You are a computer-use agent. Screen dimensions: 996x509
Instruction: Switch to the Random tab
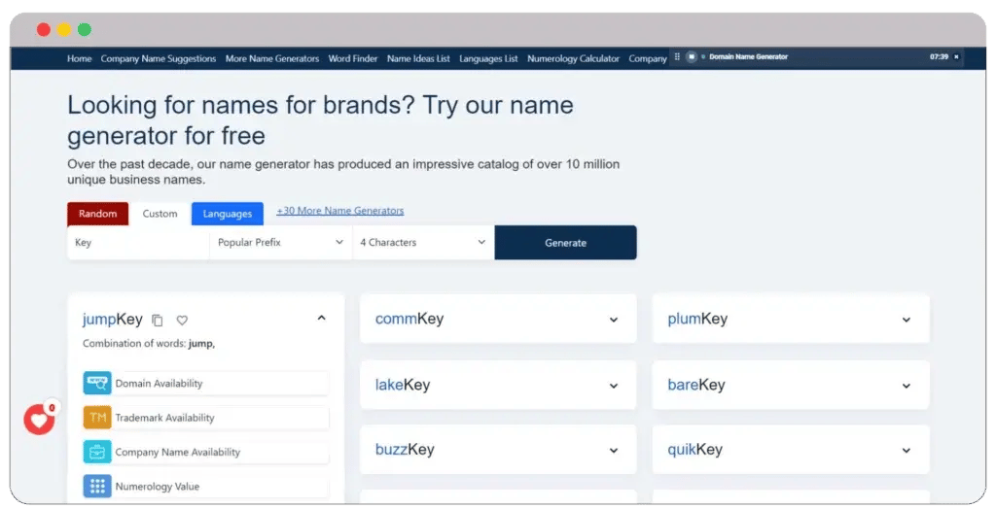97,214
